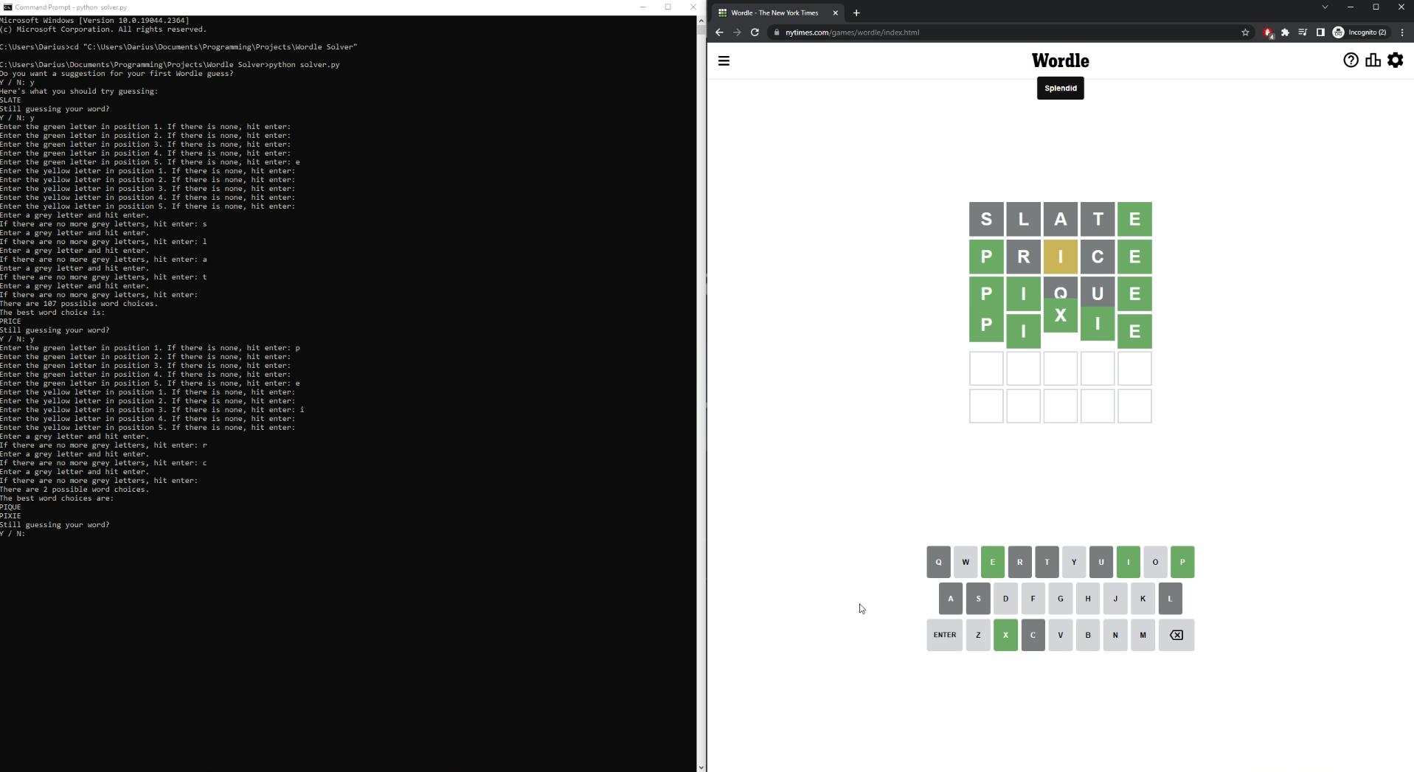Open the Wordle help question mark

coord(1350,60)
